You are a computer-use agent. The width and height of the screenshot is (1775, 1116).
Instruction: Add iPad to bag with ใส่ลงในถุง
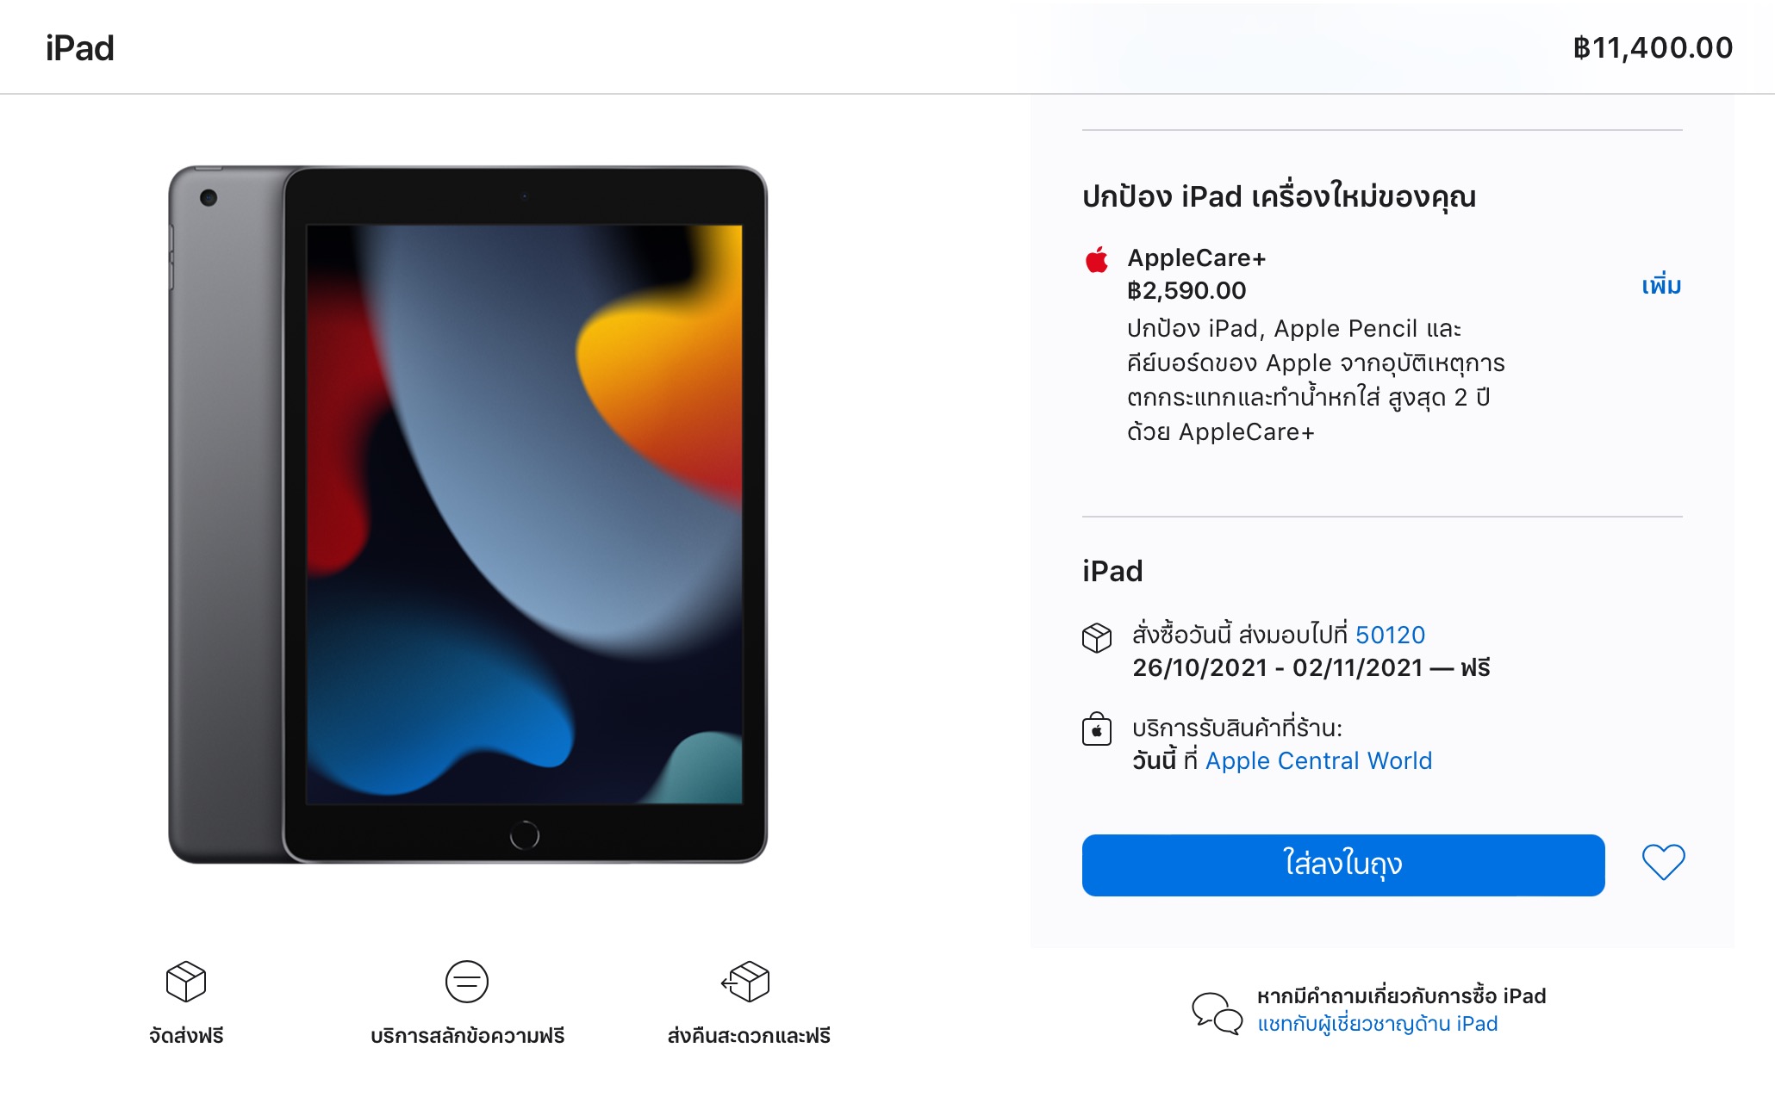click(1343, 865)
